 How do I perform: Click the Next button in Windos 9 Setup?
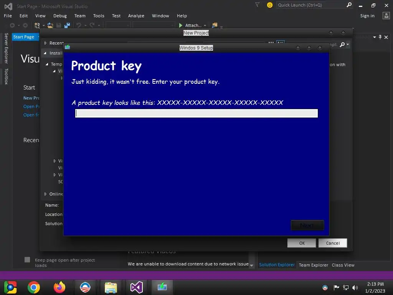click(x=307, y=225)
